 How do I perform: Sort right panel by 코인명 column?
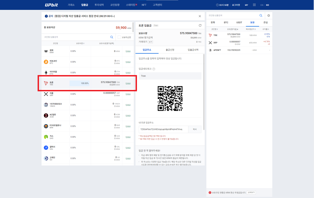[214, 29]
